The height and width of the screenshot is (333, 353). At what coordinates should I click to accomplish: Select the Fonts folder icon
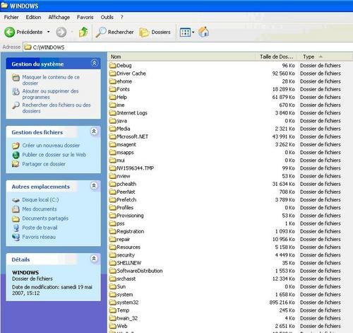(113, 89)
